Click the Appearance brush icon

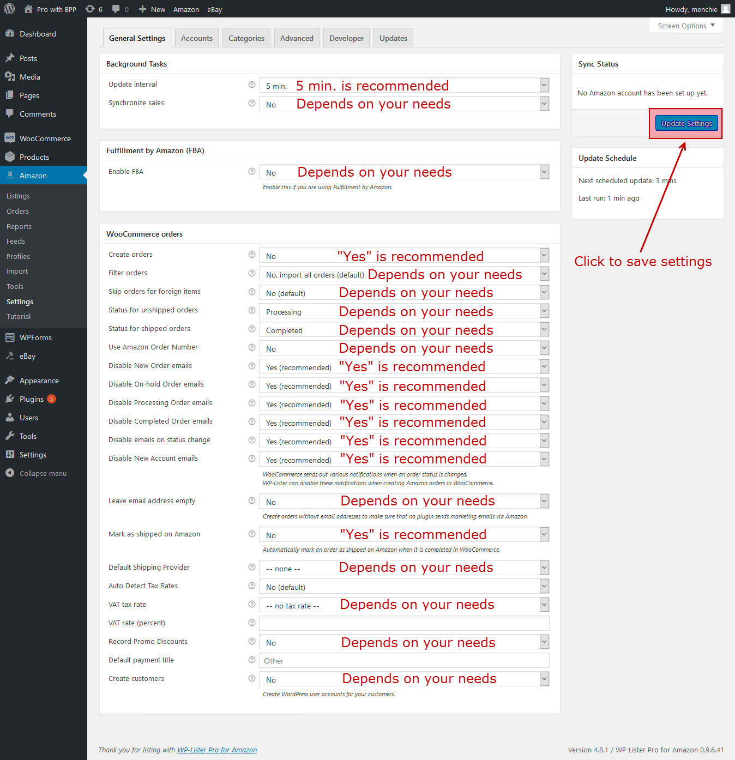pos(10,380)
